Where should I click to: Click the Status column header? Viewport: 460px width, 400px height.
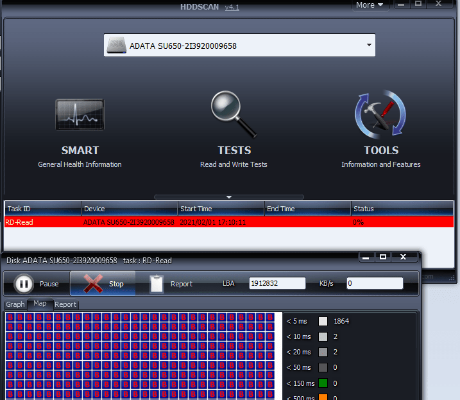coord(402,209)
